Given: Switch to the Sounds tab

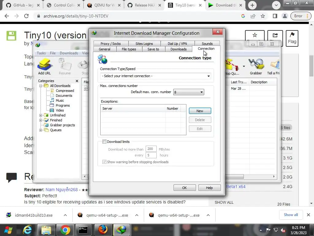Looking at the screenshot, I should pyautogui.click(x=207, y=44).
